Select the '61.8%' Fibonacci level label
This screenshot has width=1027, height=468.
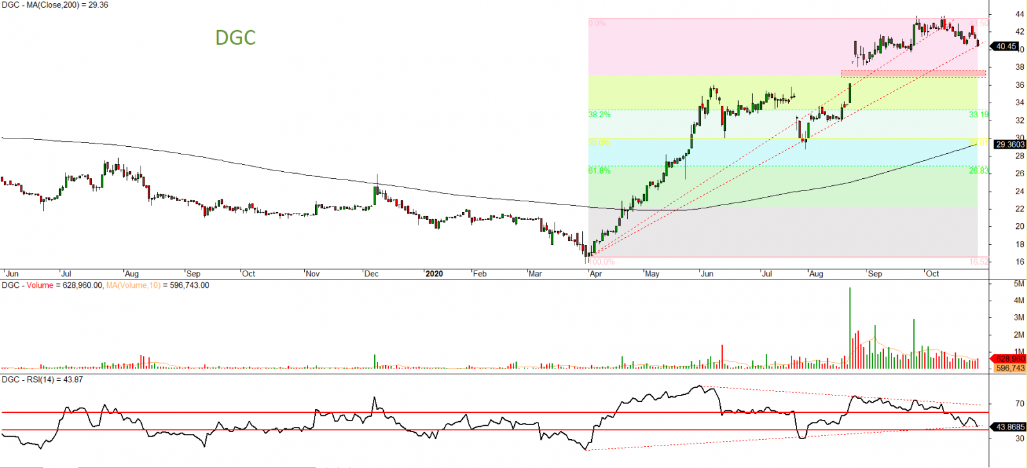coord(600,171)
